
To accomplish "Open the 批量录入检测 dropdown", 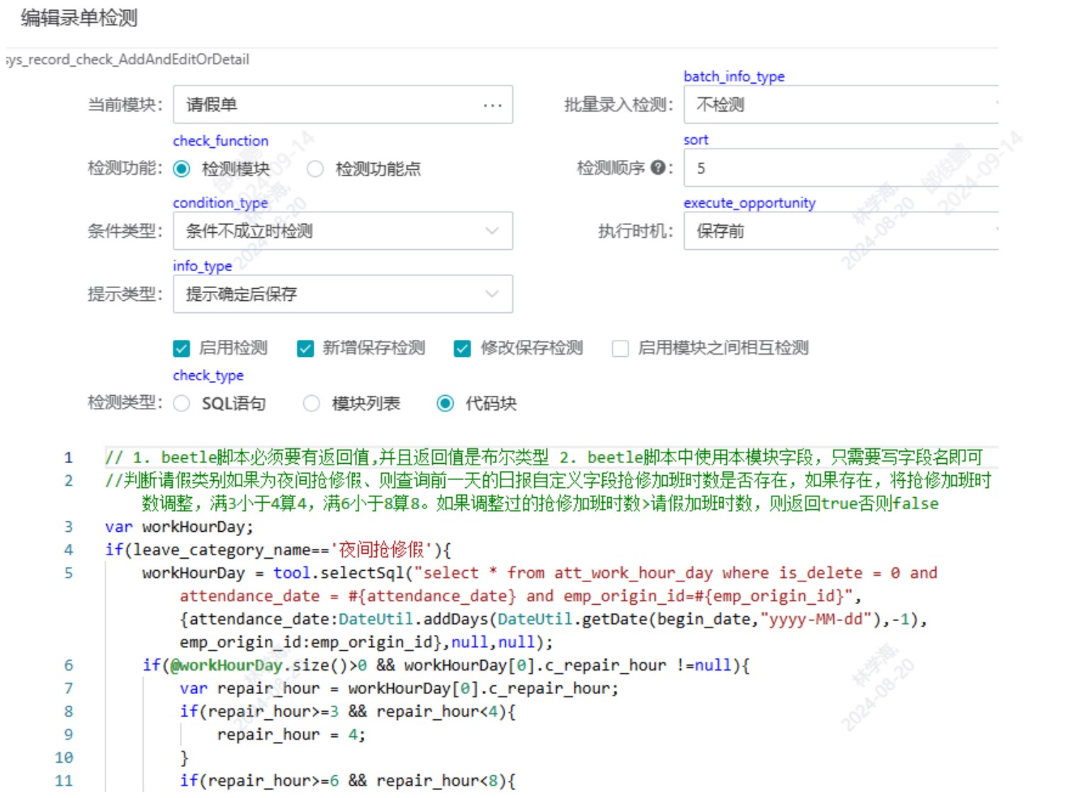I will click(x=840, y=105).
